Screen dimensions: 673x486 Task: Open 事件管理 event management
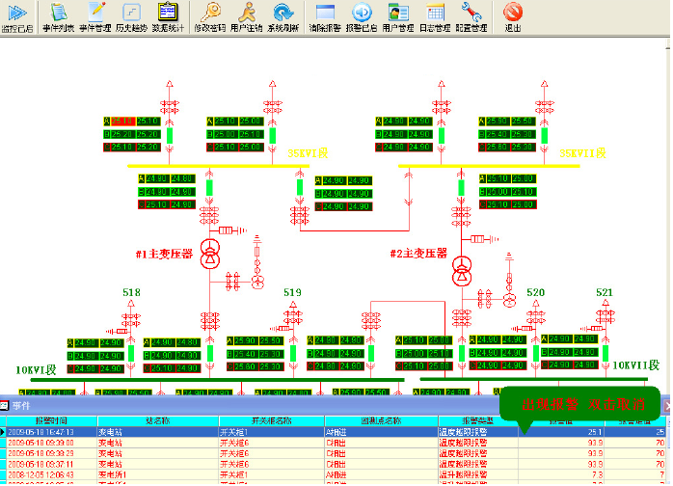[94, 16]
